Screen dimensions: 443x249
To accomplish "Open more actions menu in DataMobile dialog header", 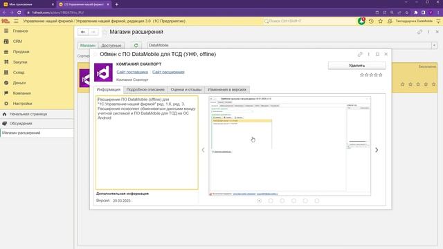I will tap(369, 54).
